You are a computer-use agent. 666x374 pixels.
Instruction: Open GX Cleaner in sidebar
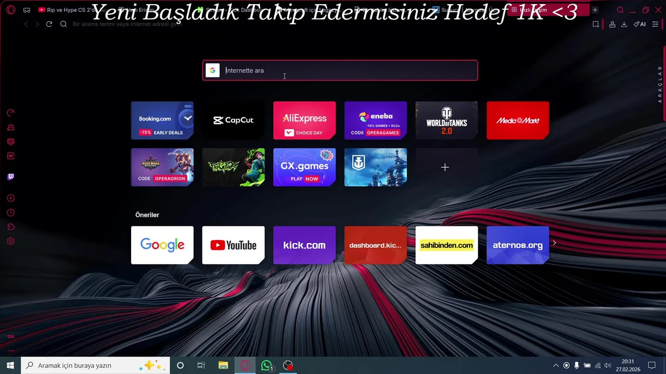coord(10,127)
